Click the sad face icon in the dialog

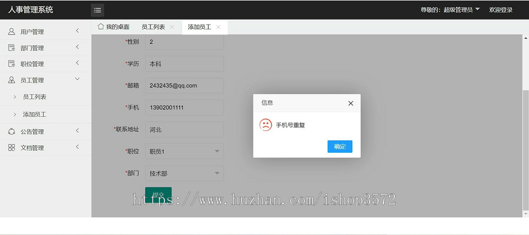click(x=266, y=125)
